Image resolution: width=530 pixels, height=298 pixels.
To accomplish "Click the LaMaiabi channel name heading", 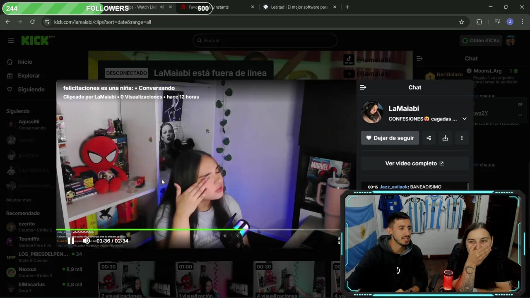I will point(404,108).
